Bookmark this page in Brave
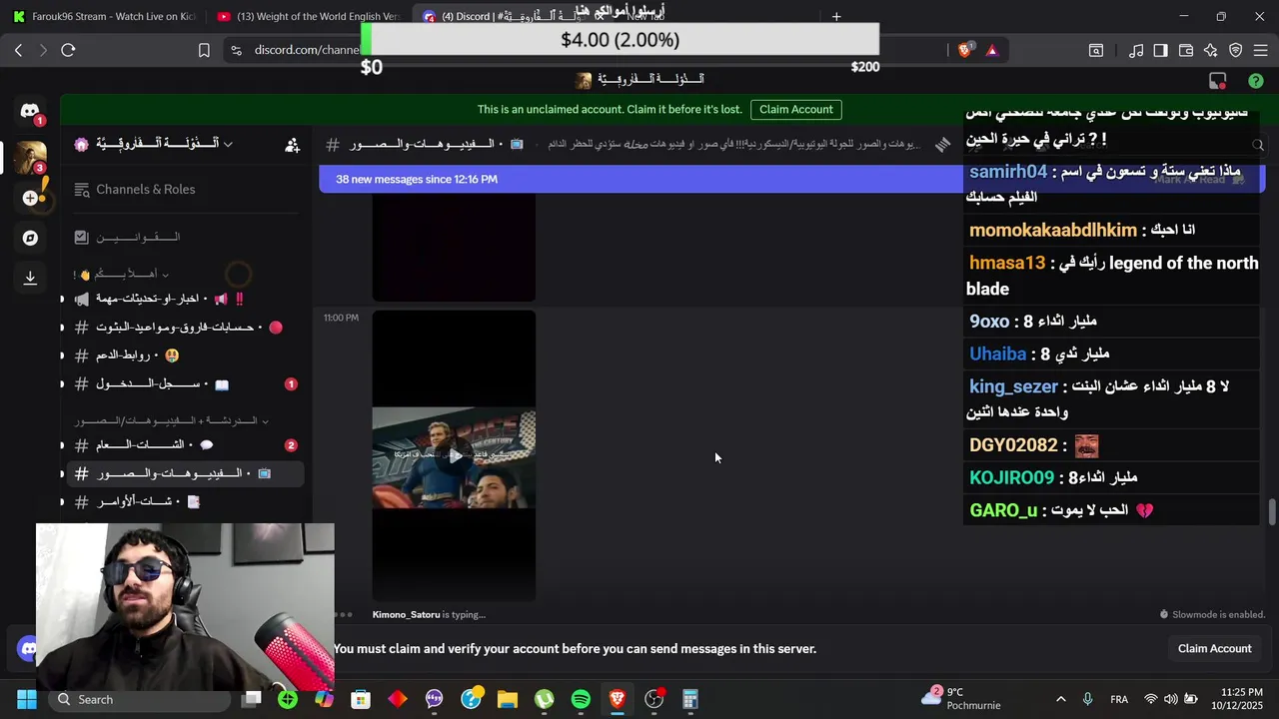Screen dimensions: 1279x719 coord(204,50)
